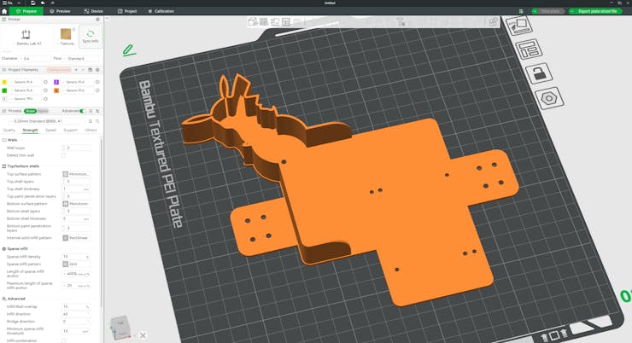632x343 pixels.
Task: Open Internal solid infill pattern dropdown
Action: coord(76,238)
